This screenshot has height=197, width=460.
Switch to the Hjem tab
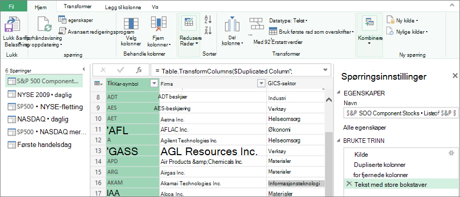coord(41,8)
